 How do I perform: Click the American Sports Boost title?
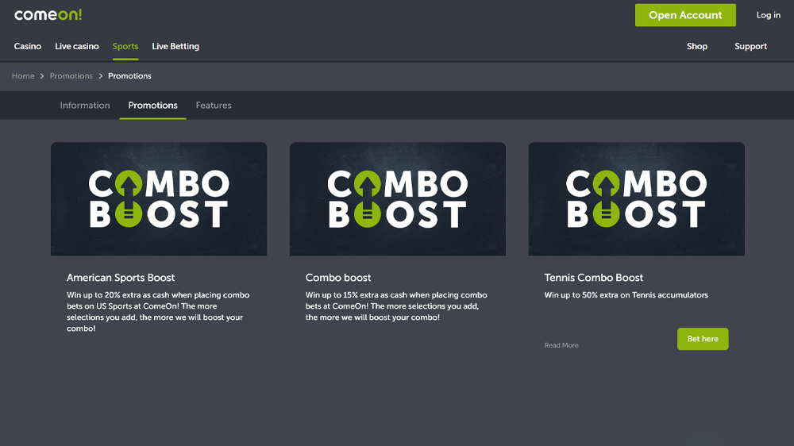coord(121,278)
